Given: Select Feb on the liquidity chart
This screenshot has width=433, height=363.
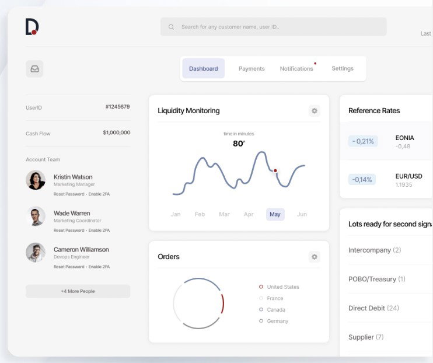Looking at the screenshot, I should pos(200,214).
